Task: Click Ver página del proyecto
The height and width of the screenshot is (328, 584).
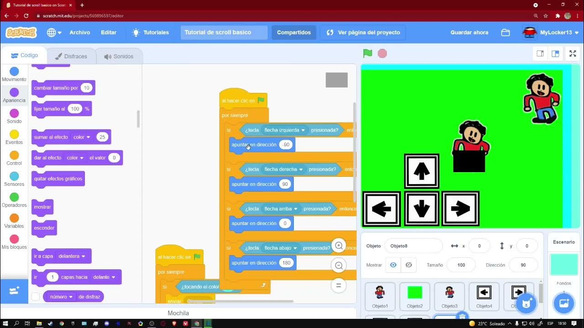Action: 363,32
